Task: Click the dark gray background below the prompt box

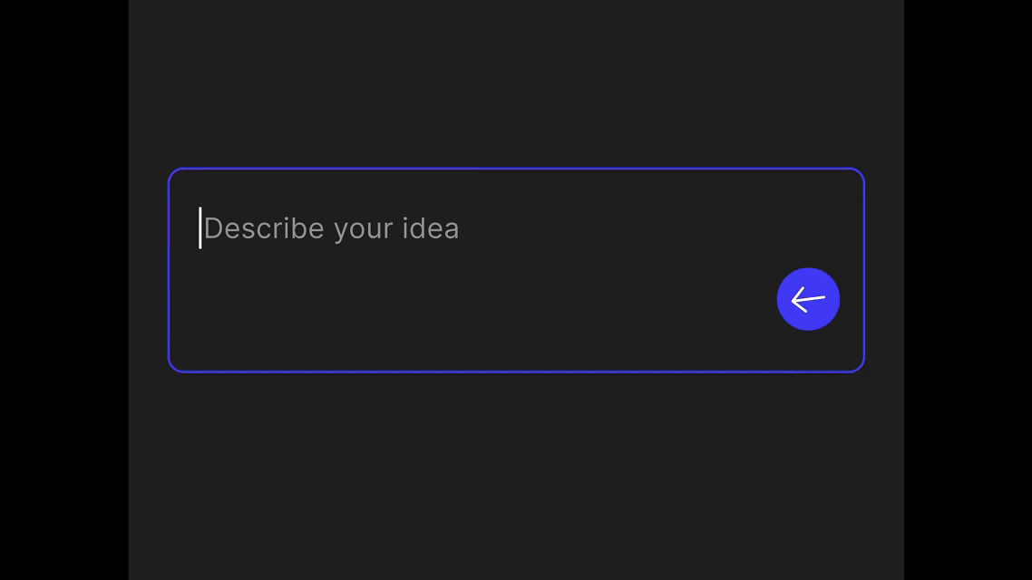Action: (x=516, y=477)
